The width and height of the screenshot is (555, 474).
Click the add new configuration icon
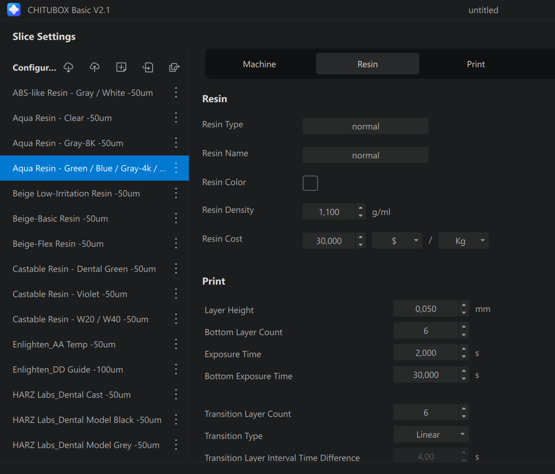[x=121, y=67]
